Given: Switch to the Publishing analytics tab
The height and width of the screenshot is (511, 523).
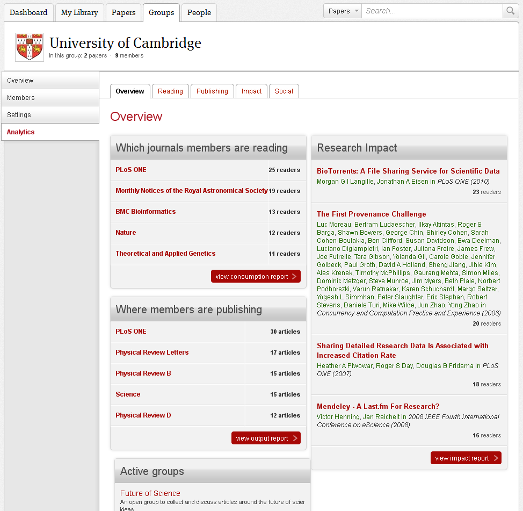Looking at the screenshot, I should (212, 91).
